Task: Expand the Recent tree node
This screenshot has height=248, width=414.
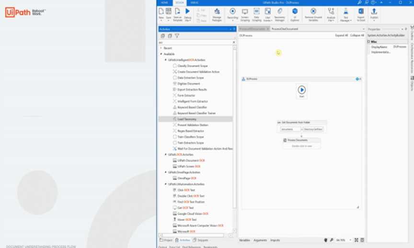Action: [161, 48]
